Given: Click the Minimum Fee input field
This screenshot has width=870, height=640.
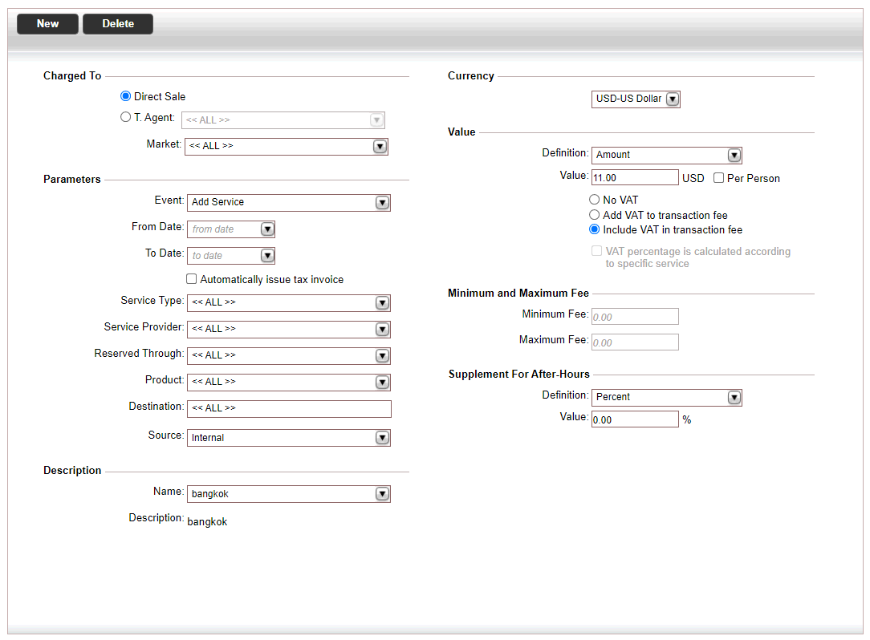Looking at the screenshot, I should tap(635, 317).
